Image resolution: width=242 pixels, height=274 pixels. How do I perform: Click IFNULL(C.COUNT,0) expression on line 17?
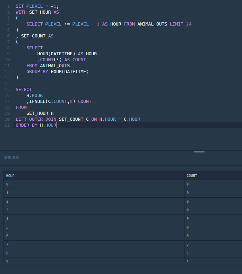tap(52, 101)
